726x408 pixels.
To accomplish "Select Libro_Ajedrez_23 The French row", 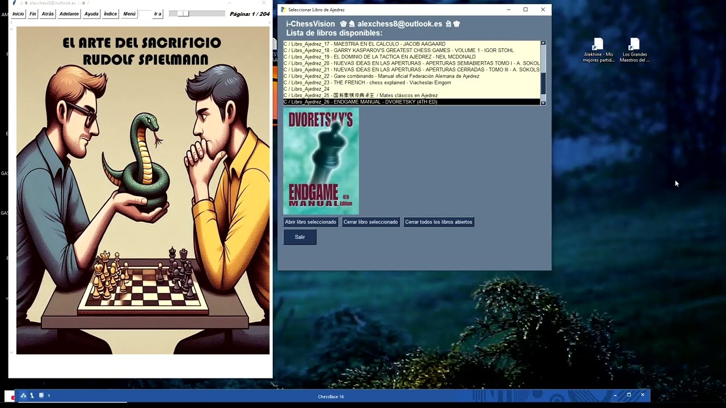I will coord(412,82).
